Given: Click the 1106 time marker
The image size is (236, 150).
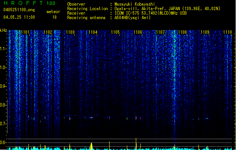Looking at the screenshot, I should click(138, 32).
